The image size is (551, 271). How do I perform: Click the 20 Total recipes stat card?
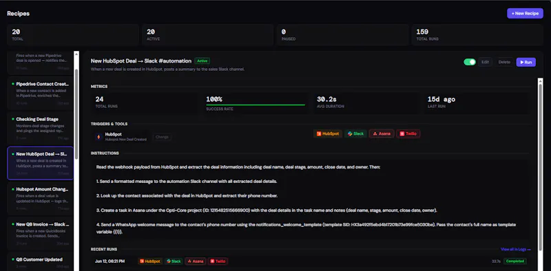pos(73,35)
